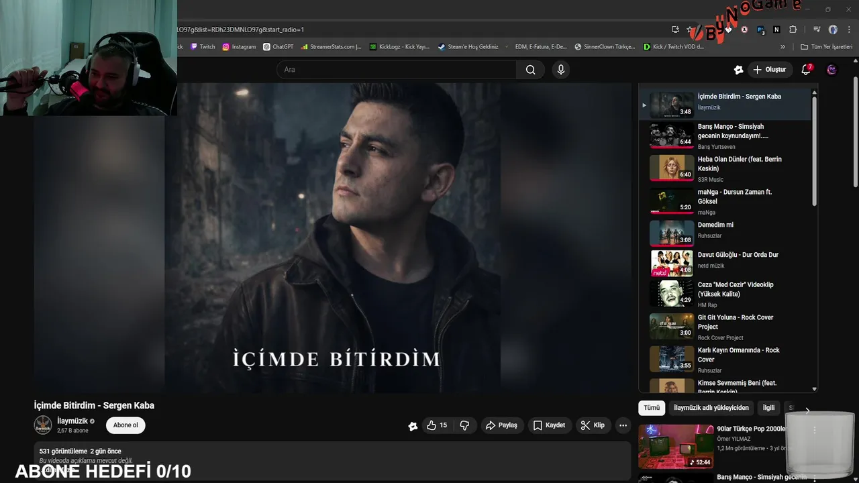Like the video with the thumbs-up button
The width and height of the screenshot is (859, 483).
coord(437,425)
